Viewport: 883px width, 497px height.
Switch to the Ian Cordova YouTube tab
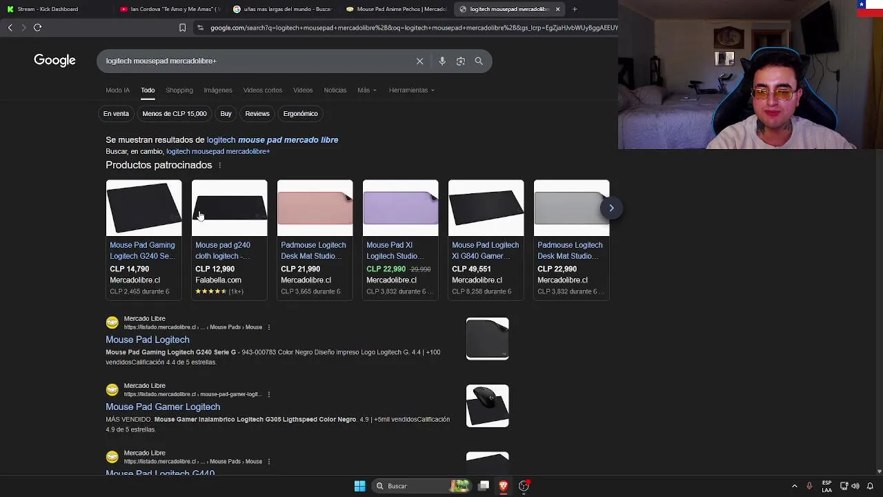tap(170, 9)
